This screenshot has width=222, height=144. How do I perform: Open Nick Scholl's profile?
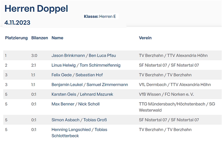pyautogui.click(x=89, y=104)
